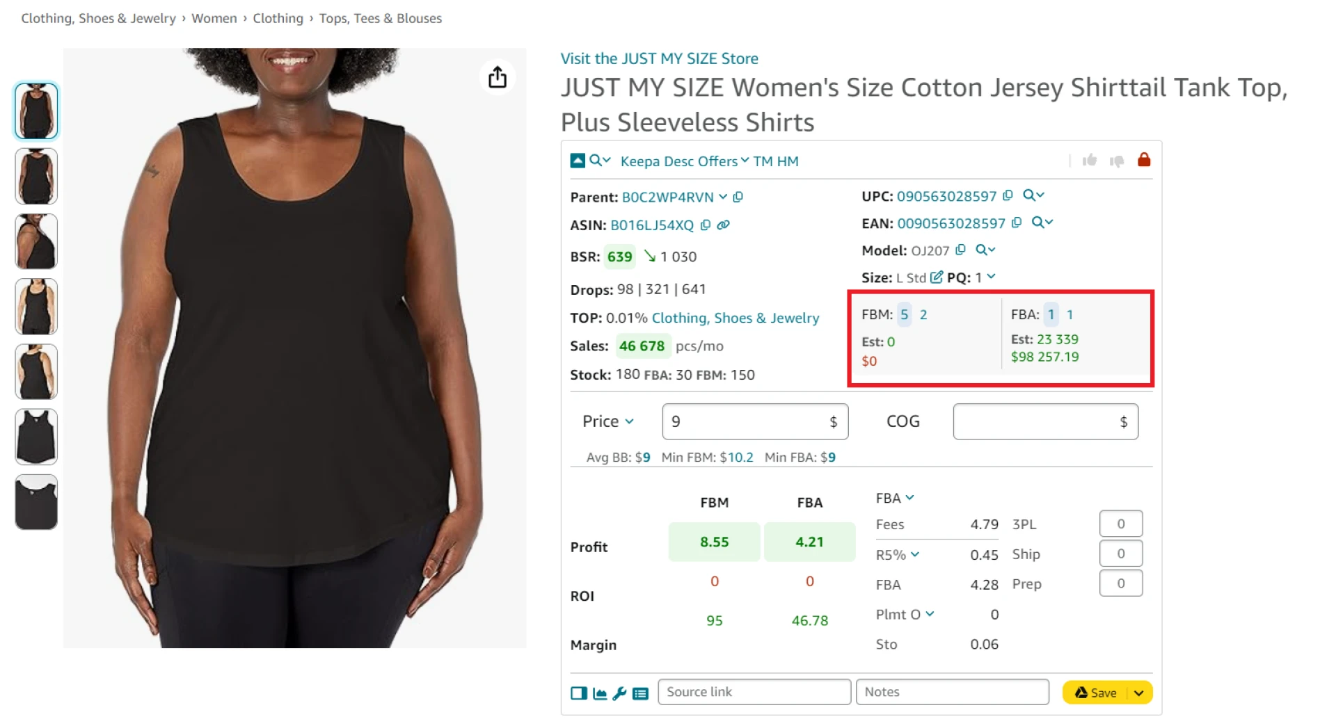Viewport: 1336px width, 719px height.
Task: Open the Price dropdown selector
Action: pos(630,421)
